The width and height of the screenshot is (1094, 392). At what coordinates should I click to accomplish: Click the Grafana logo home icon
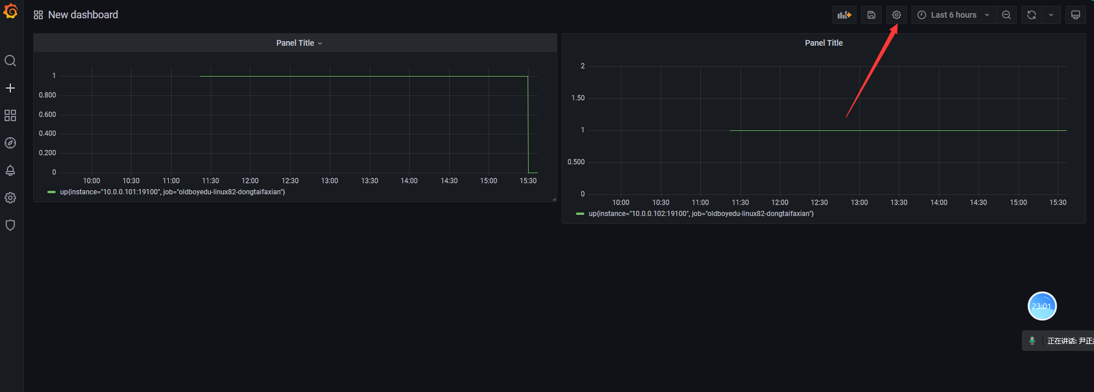pos(10,11)
